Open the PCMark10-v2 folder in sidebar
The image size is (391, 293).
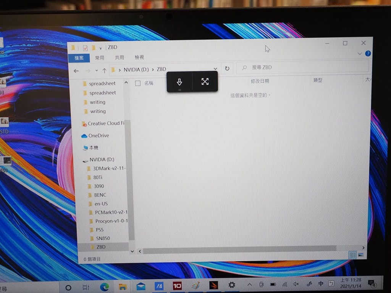tap(108, 212)
